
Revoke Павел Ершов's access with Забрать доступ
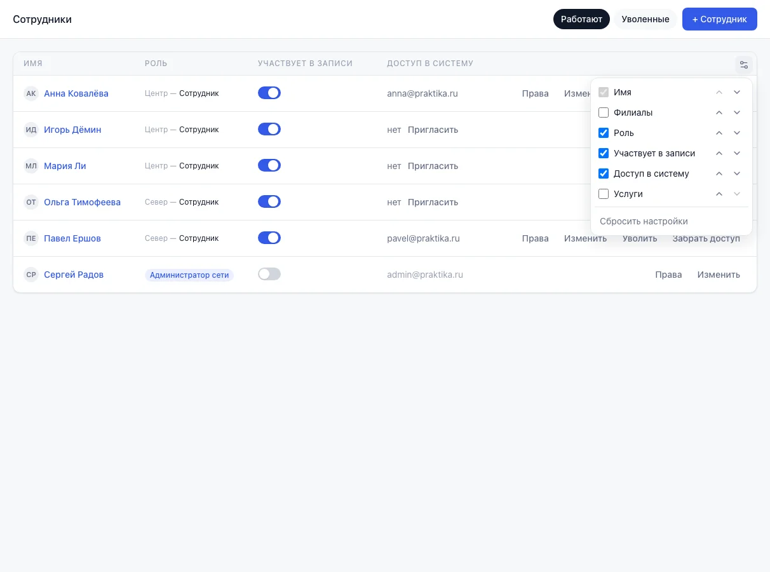click(706, 238)
